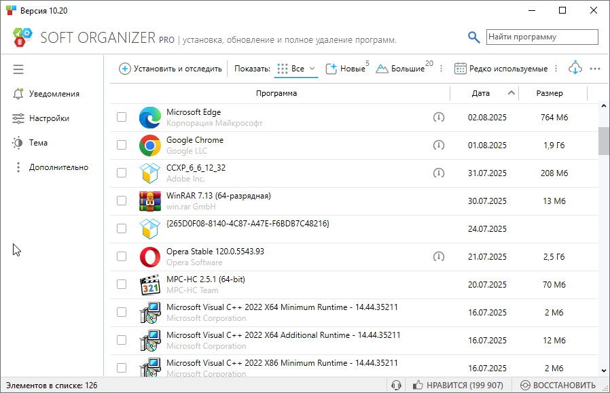
Task: Show Редко используемые programs filter
Action: [501, 69]
